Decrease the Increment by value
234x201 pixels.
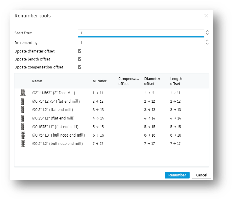pos(207,44)
